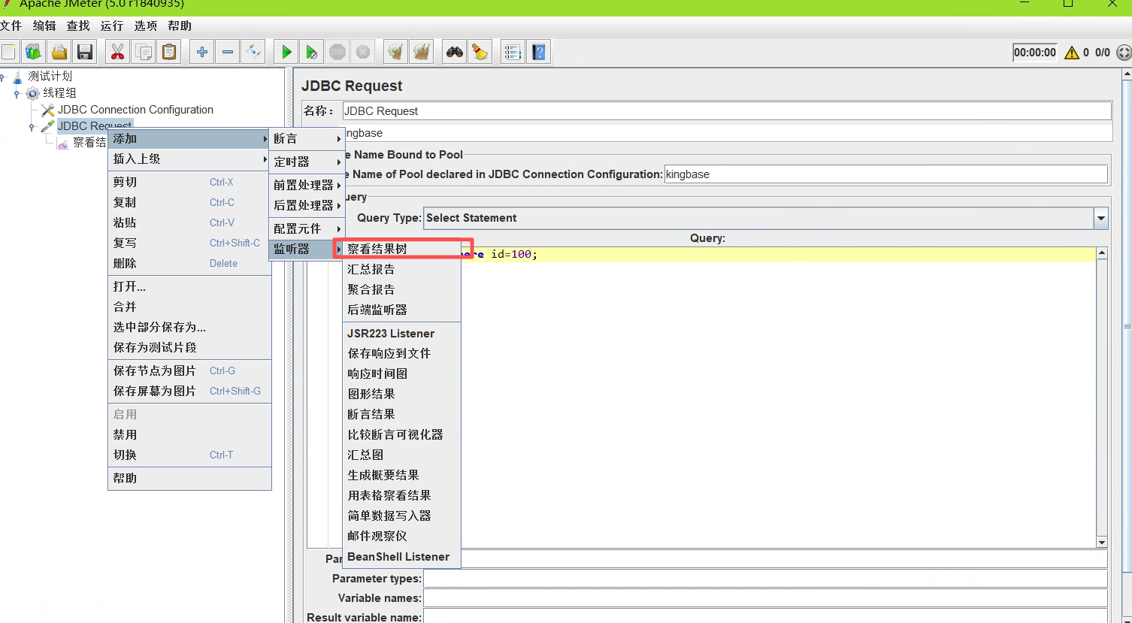
Task: Click the Shutdown toolbar icon
Action: tap(363, 52)
